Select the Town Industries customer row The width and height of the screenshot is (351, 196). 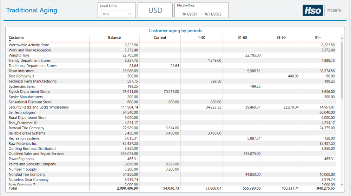pos(21,71)
